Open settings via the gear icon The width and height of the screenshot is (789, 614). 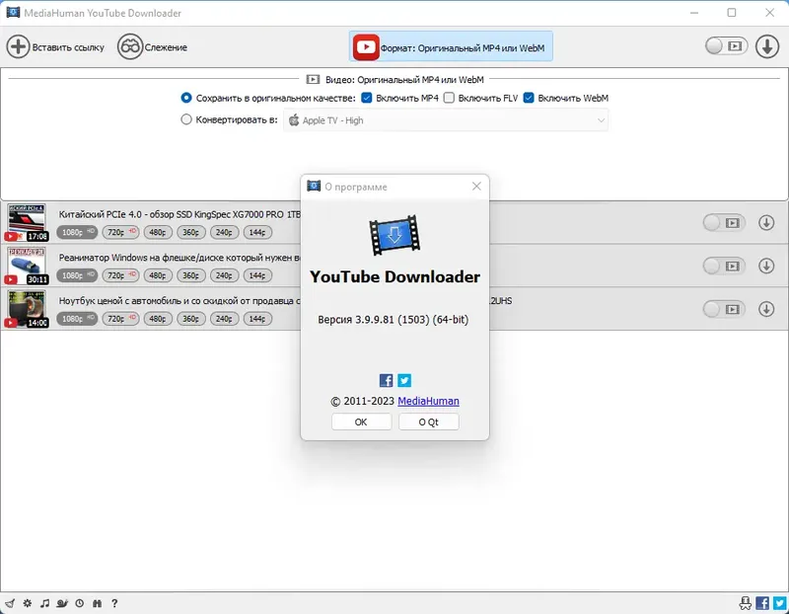(27, 601)
